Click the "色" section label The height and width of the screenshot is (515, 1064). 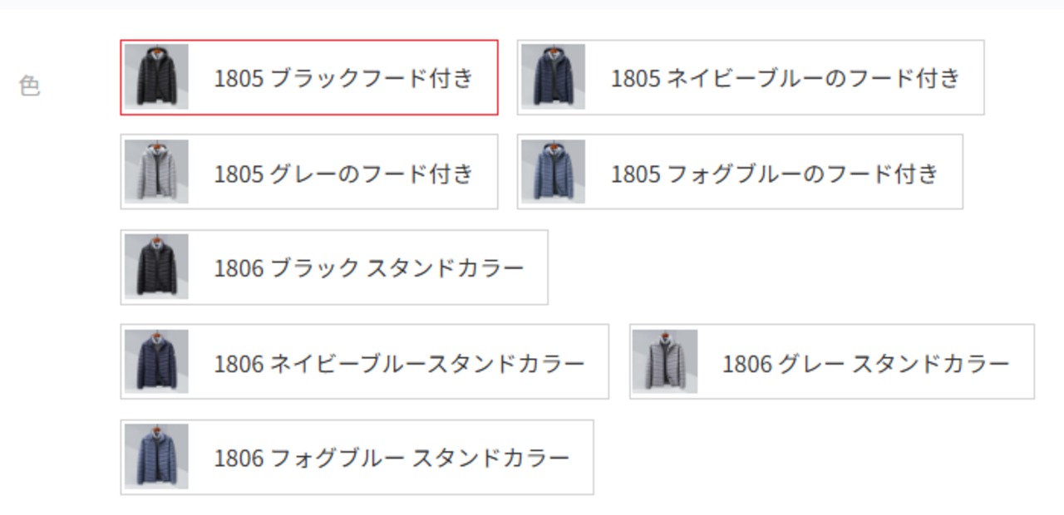(30, 86)
